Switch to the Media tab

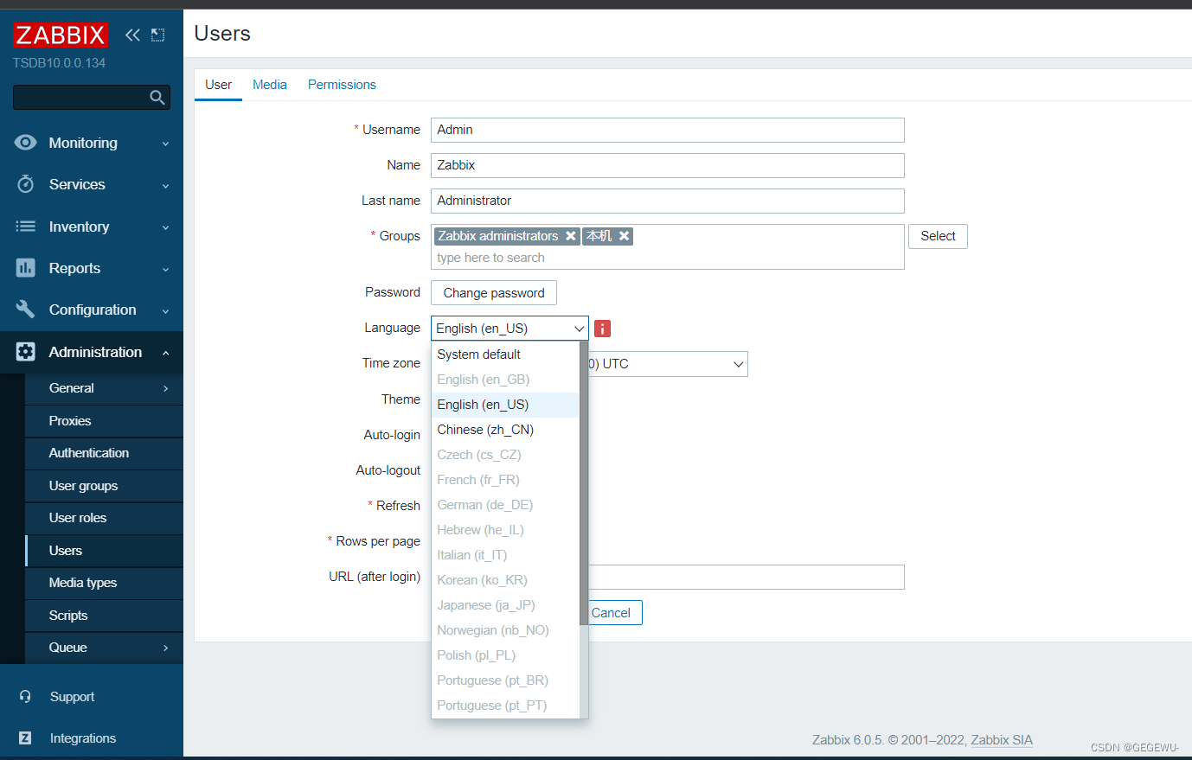(270, 85)
